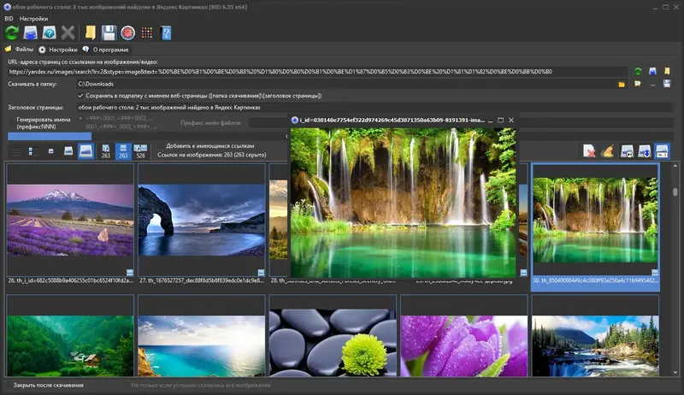Click yellow folder browse icon in download row
684x395 pixels.
[622, 84]
